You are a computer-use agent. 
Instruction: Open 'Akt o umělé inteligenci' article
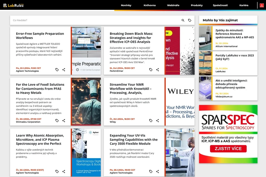point(231,84)
